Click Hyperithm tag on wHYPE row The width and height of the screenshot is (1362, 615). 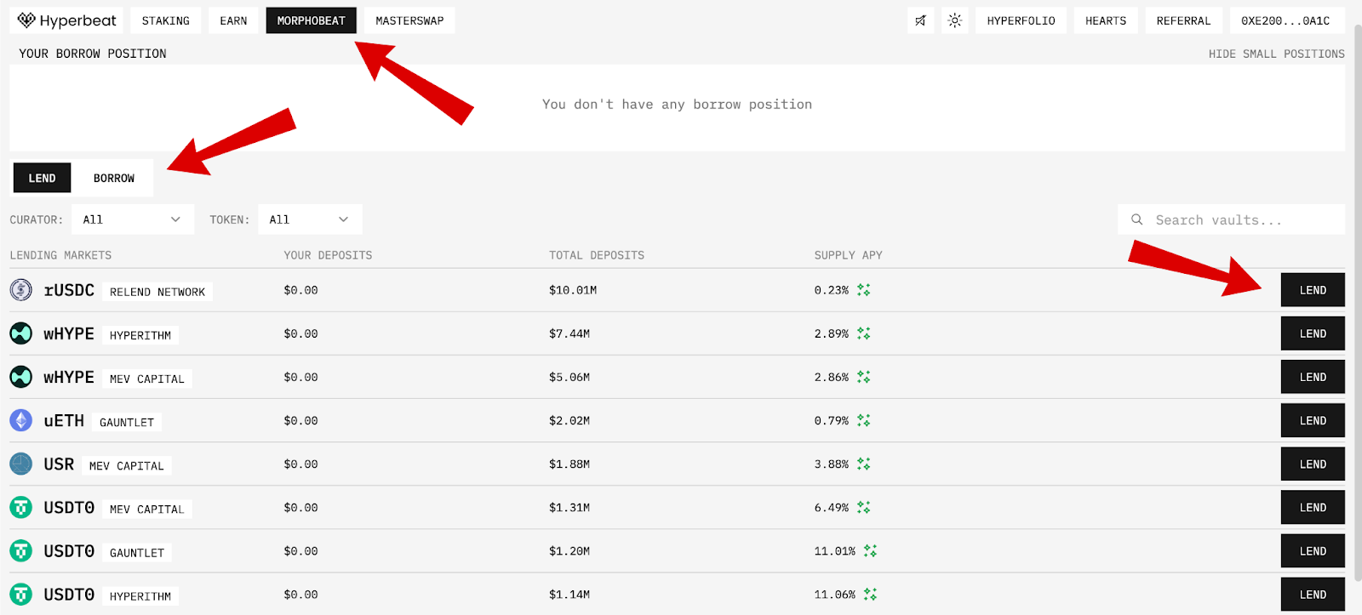(140, 335)
